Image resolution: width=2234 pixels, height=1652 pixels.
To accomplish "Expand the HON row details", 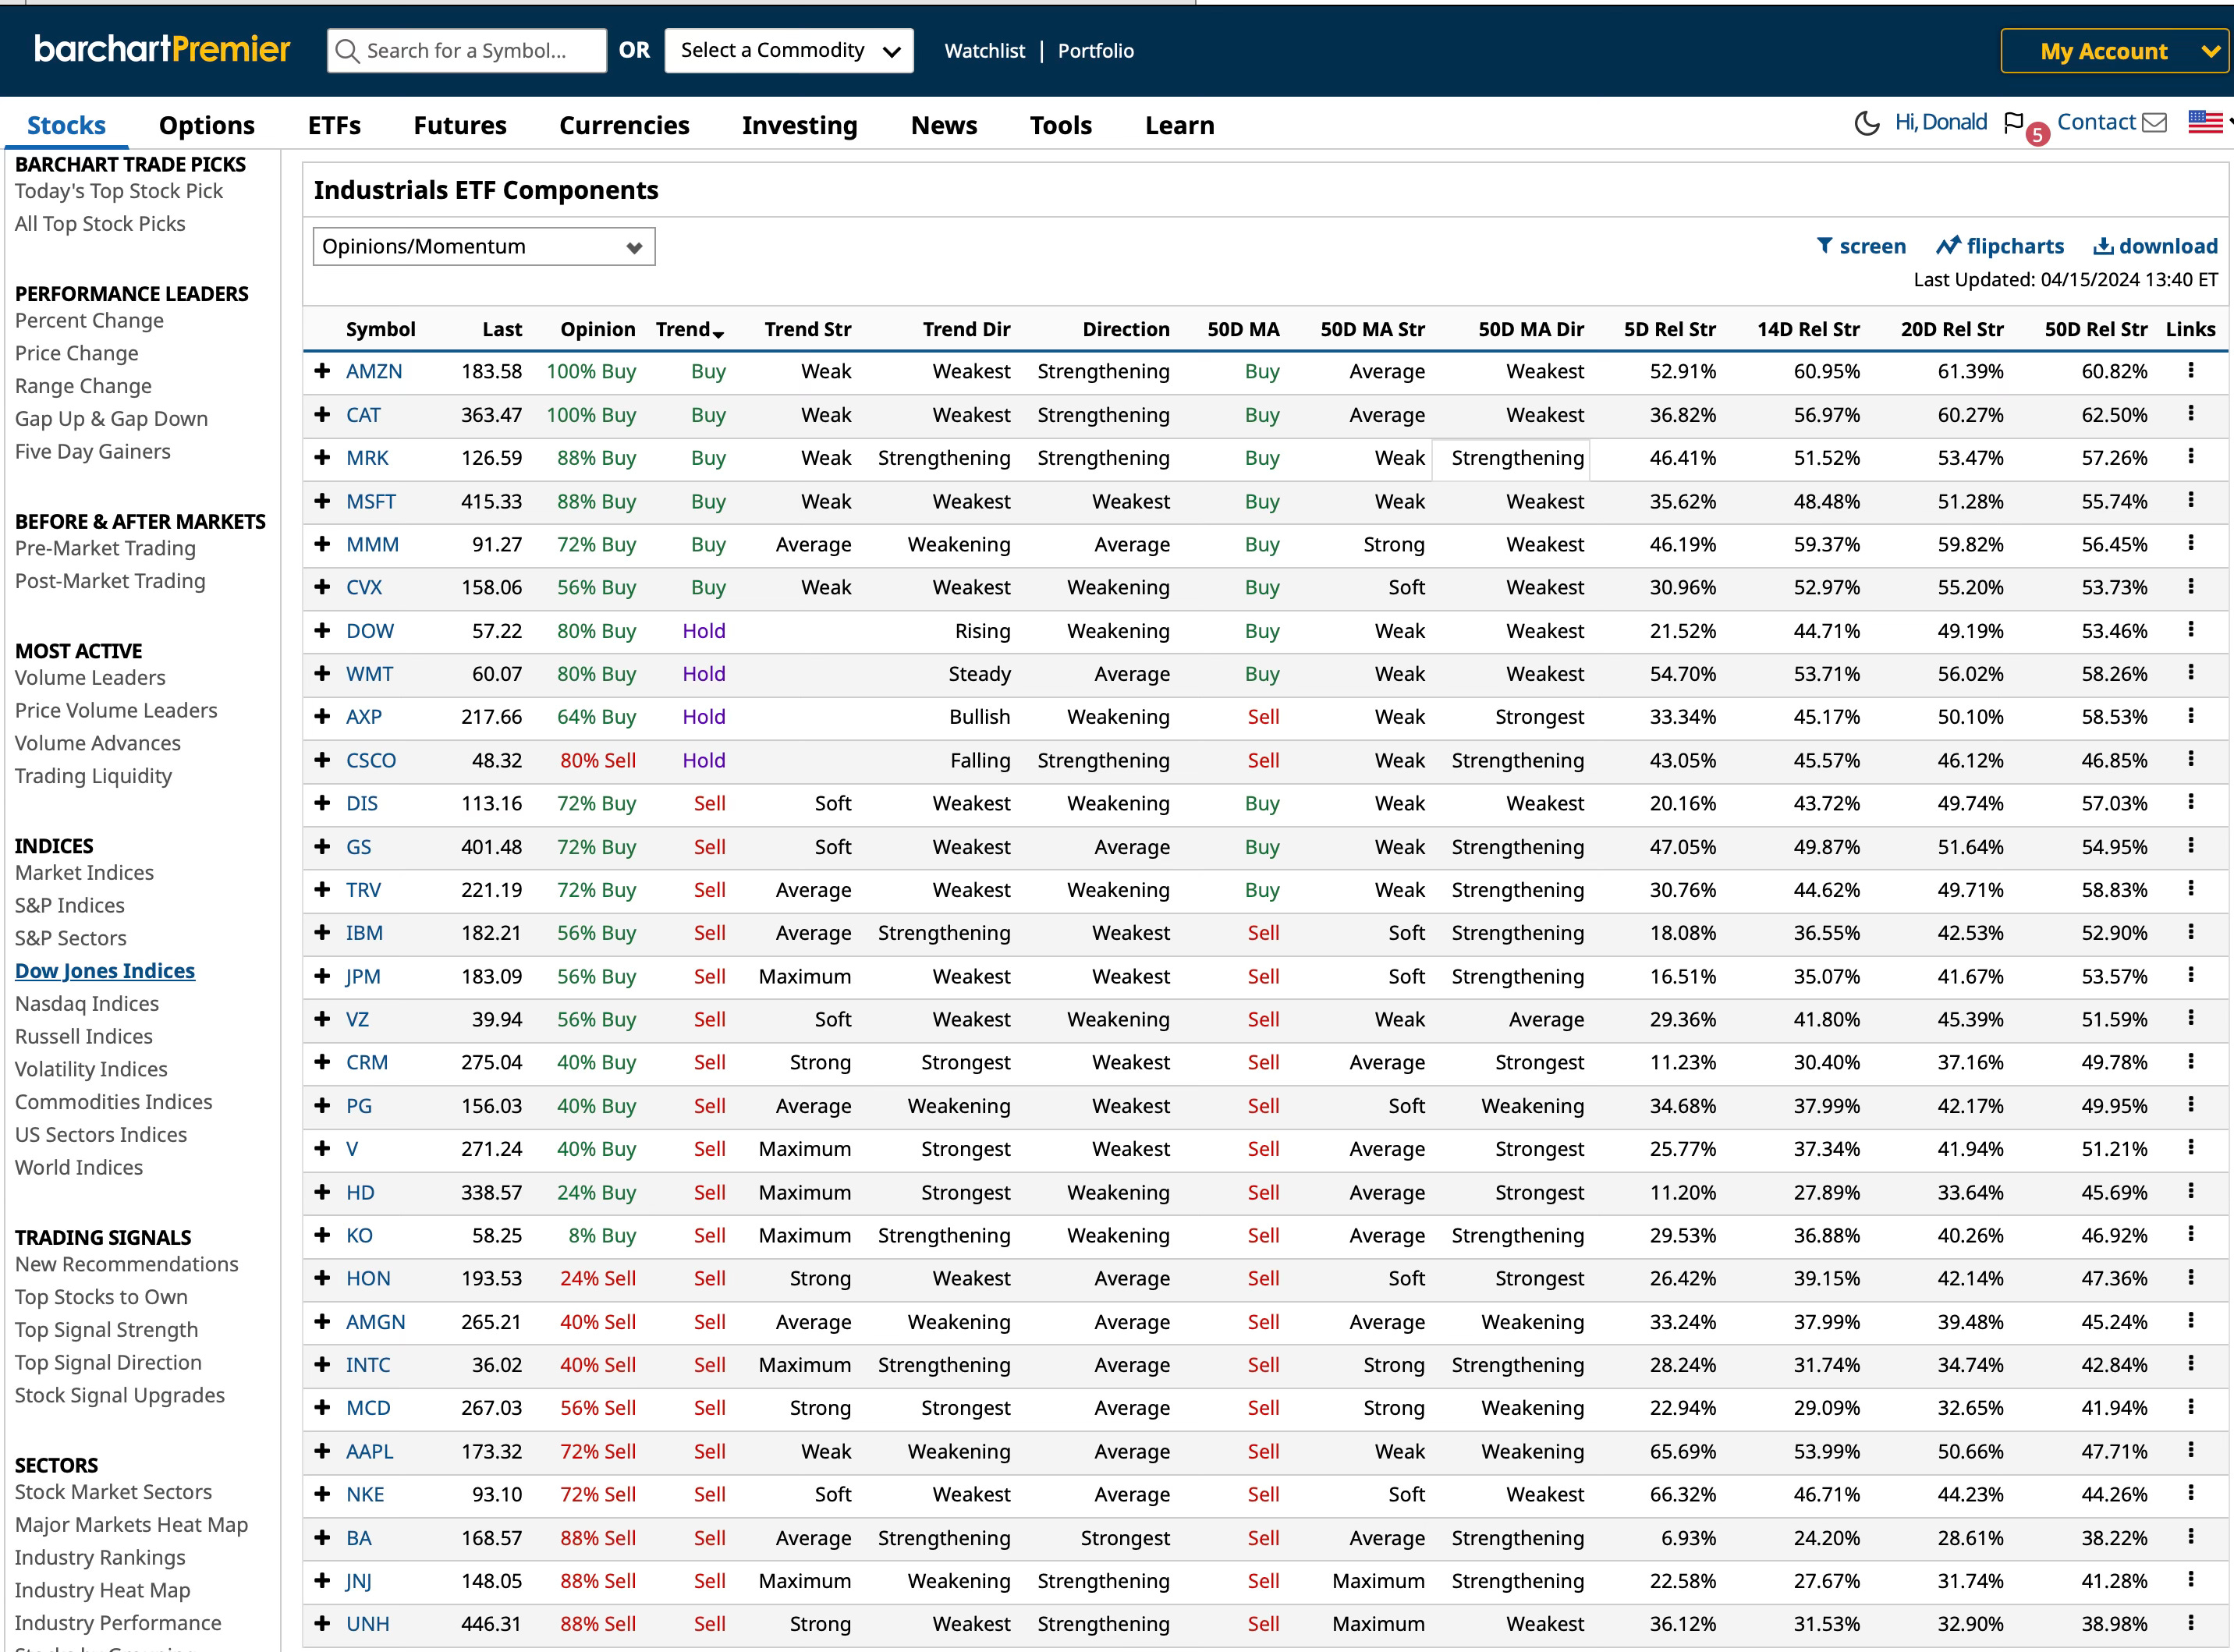I will coord(322,1278).
